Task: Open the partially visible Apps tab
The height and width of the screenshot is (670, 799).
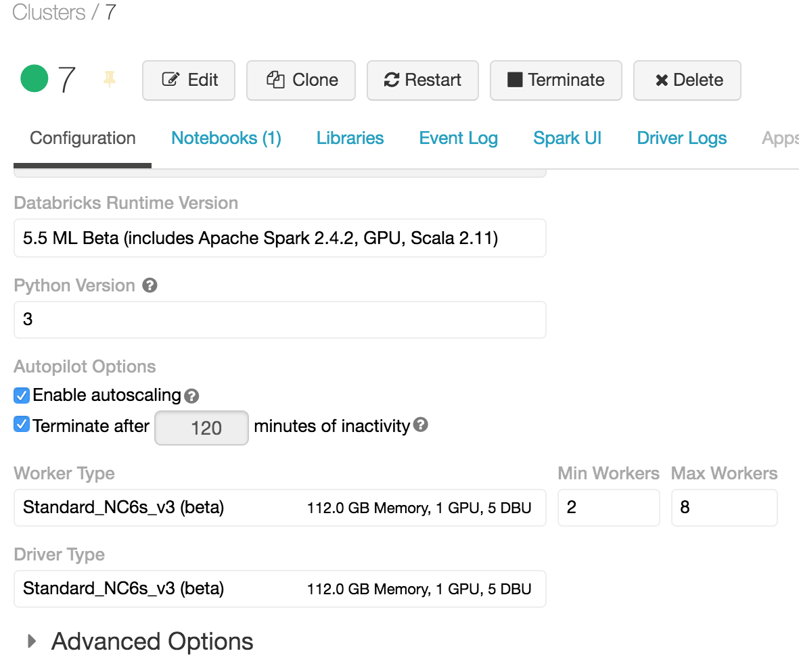Action: click(x=779, y=138)
